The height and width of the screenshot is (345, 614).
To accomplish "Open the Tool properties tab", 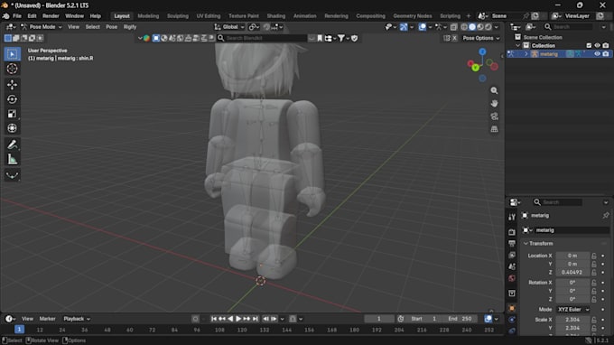I will coord(512,217).
